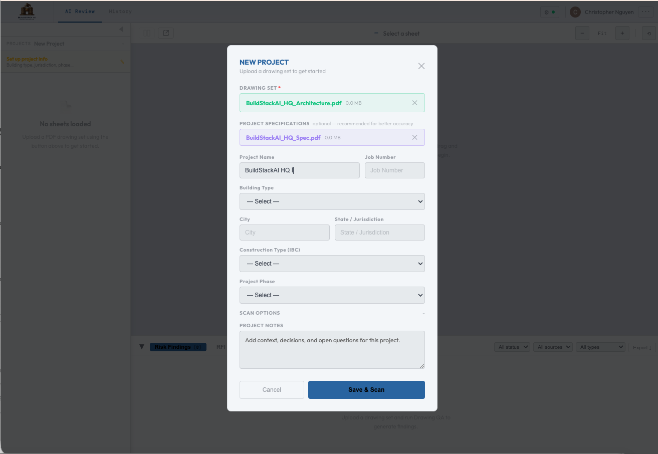The height and width of the screenshot is (454, 658).
Task: Collapse the left sidebar with arrow icon
Action: [121, 30]
